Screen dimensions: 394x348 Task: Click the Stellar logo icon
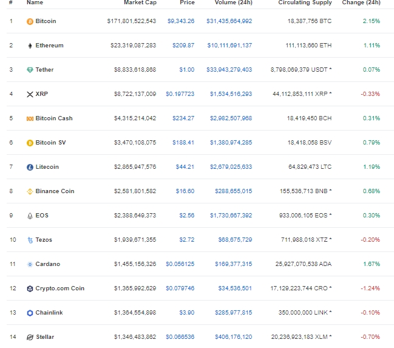click(x=30, y=337)
